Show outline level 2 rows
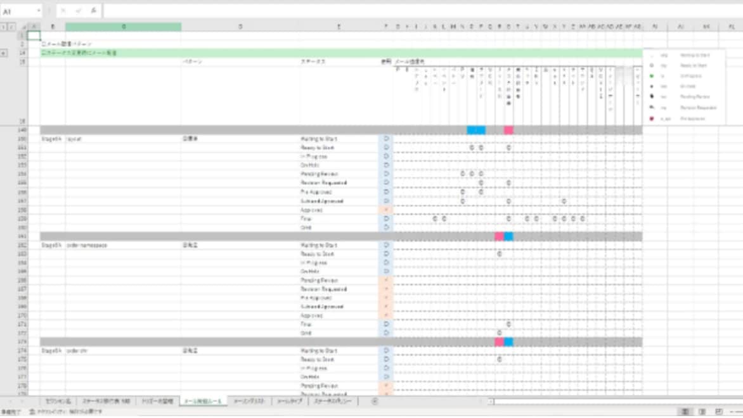 click(x=11, y=27)
